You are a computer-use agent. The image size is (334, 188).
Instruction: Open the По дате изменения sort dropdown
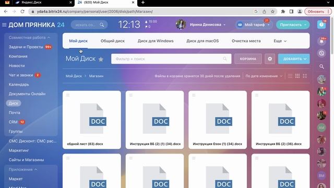tap(264, 76)
